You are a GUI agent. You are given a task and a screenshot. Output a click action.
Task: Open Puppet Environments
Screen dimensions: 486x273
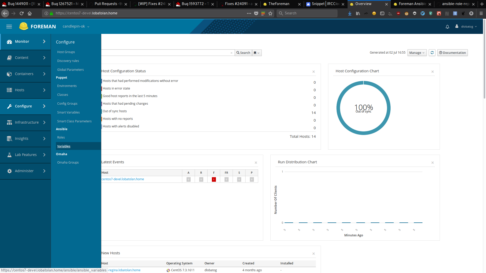(x=67, y=86)
